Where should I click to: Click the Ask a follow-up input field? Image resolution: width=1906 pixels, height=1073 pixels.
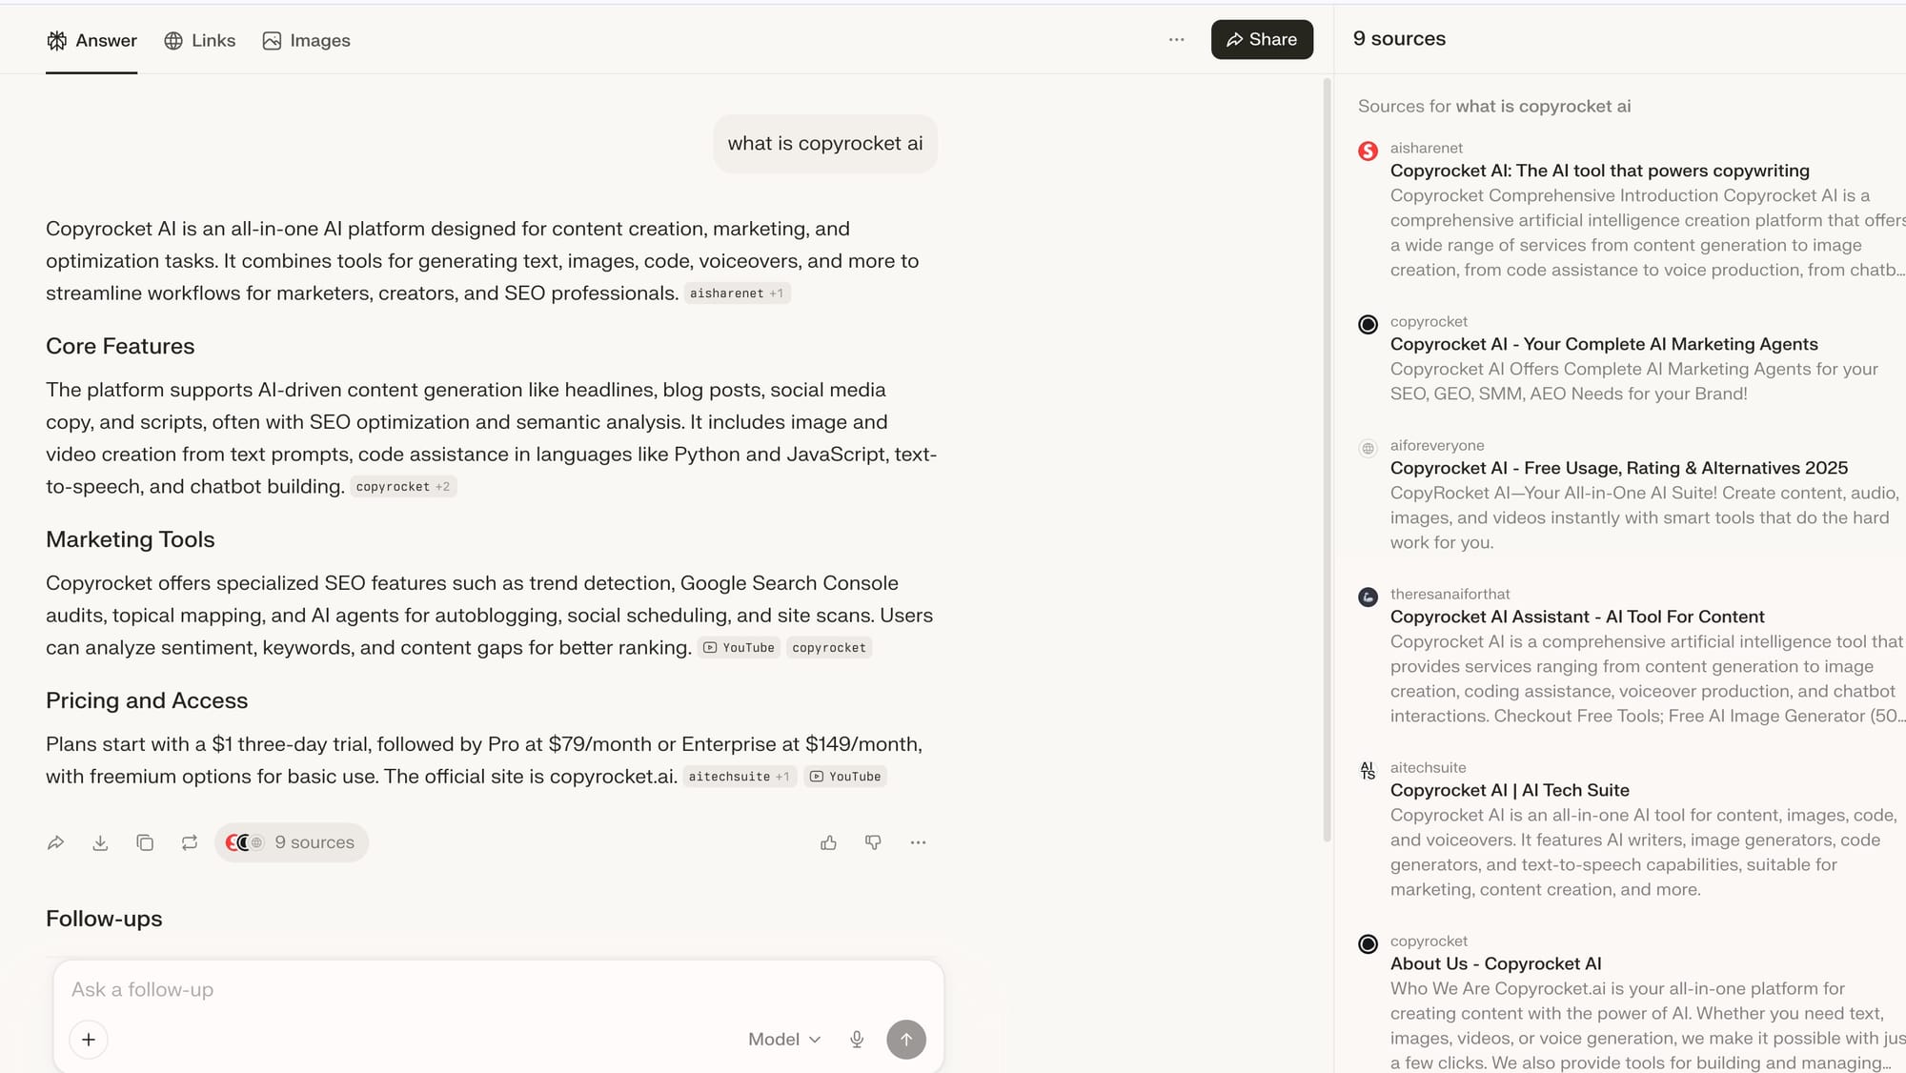381,989
